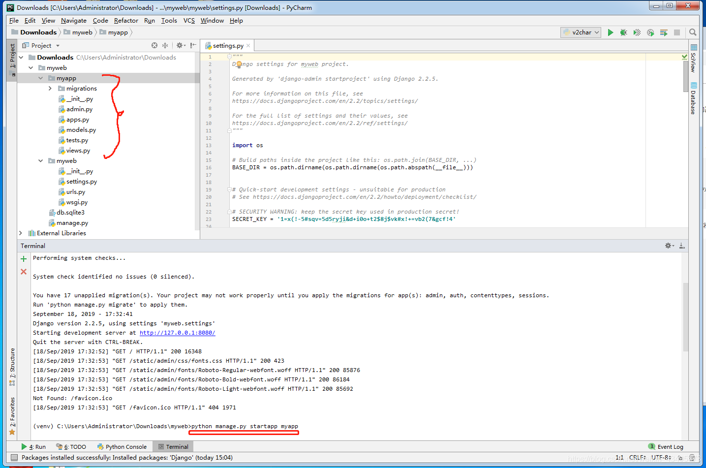Image resolution: width=706 pixels, height=468 pixels.
Task: Click the editor vertical scrollbar
Action: [685, 76]
